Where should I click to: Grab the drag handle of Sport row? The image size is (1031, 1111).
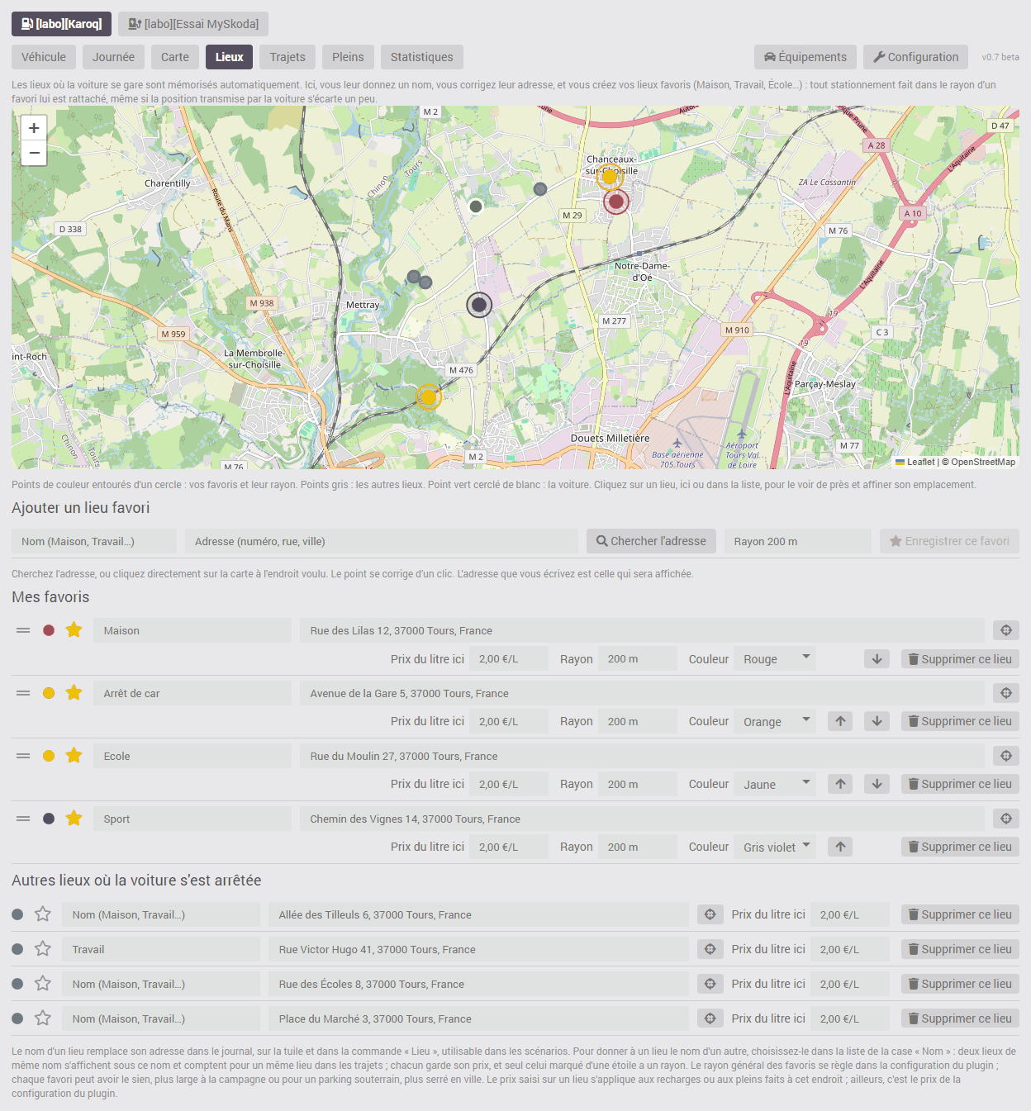pyautogui.click(x=23, y=819)
